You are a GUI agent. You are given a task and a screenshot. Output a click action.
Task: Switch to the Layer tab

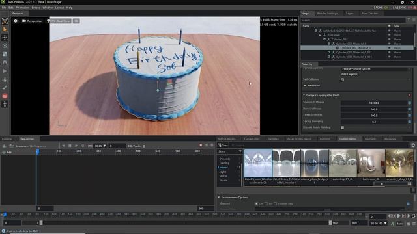point(349,13)
